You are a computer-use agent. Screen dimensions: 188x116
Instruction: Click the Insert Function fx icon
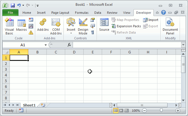pos(69,45)
